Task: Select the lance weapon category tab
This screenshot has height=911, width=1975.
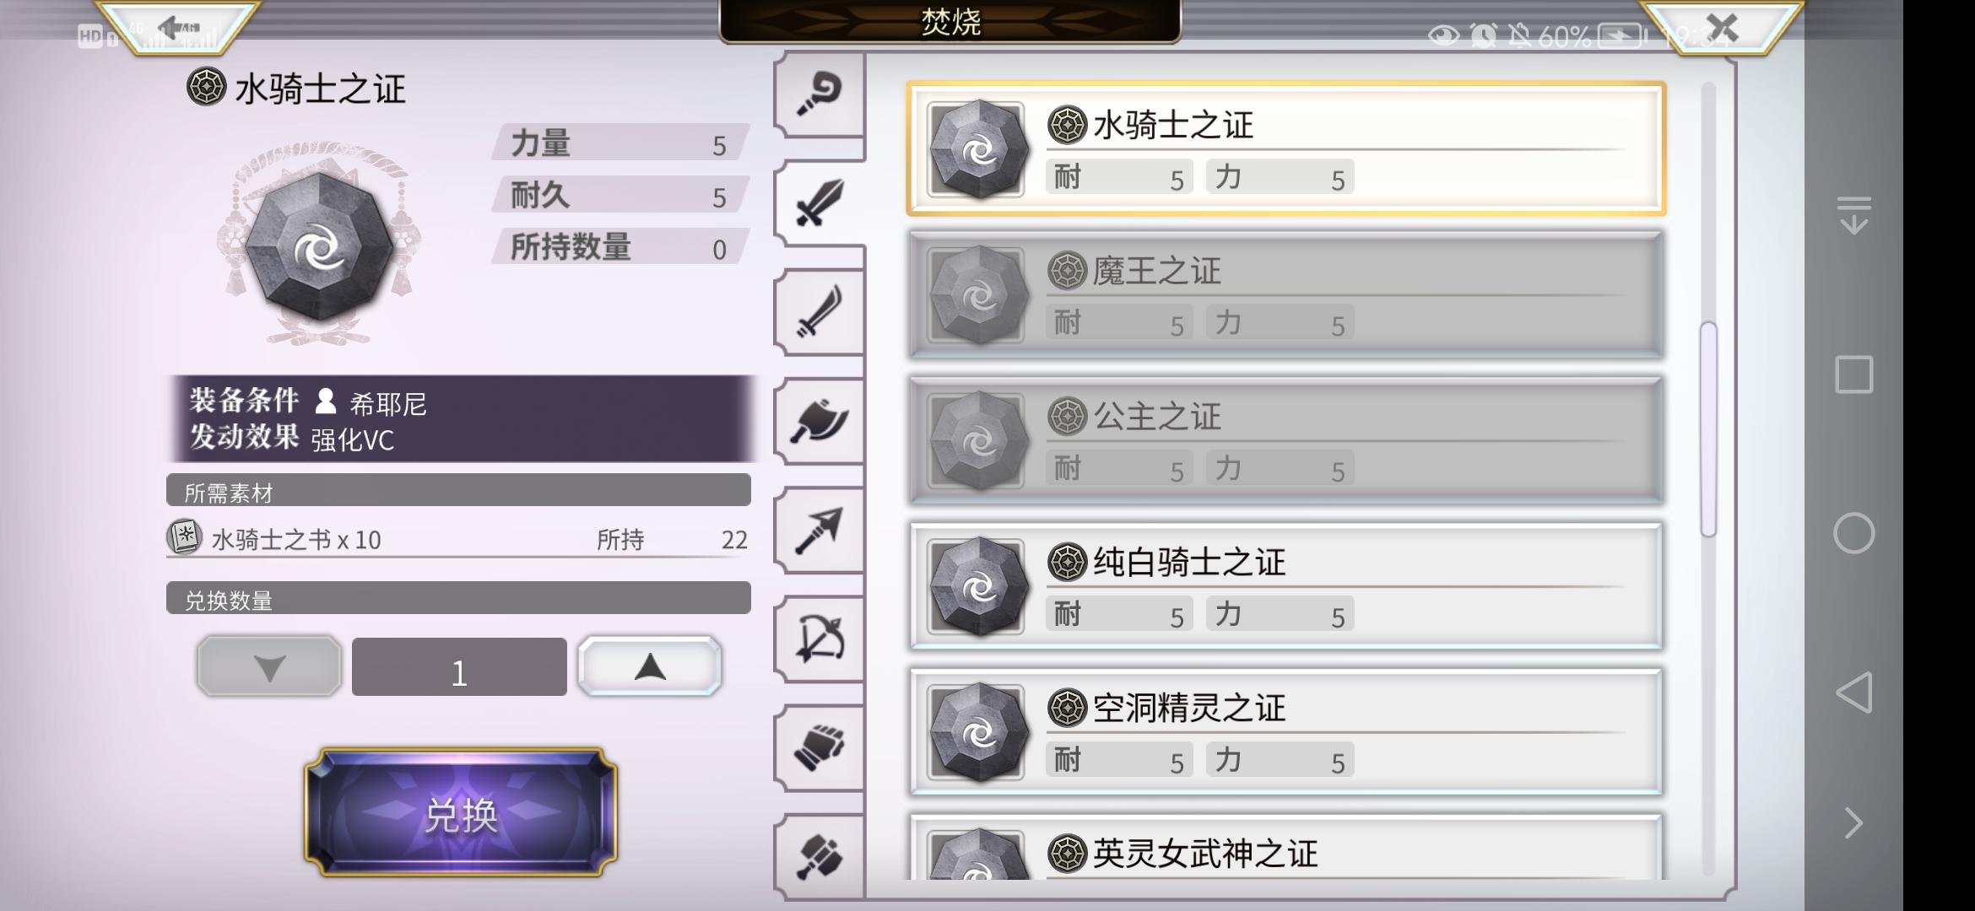Action: (819, 530)
